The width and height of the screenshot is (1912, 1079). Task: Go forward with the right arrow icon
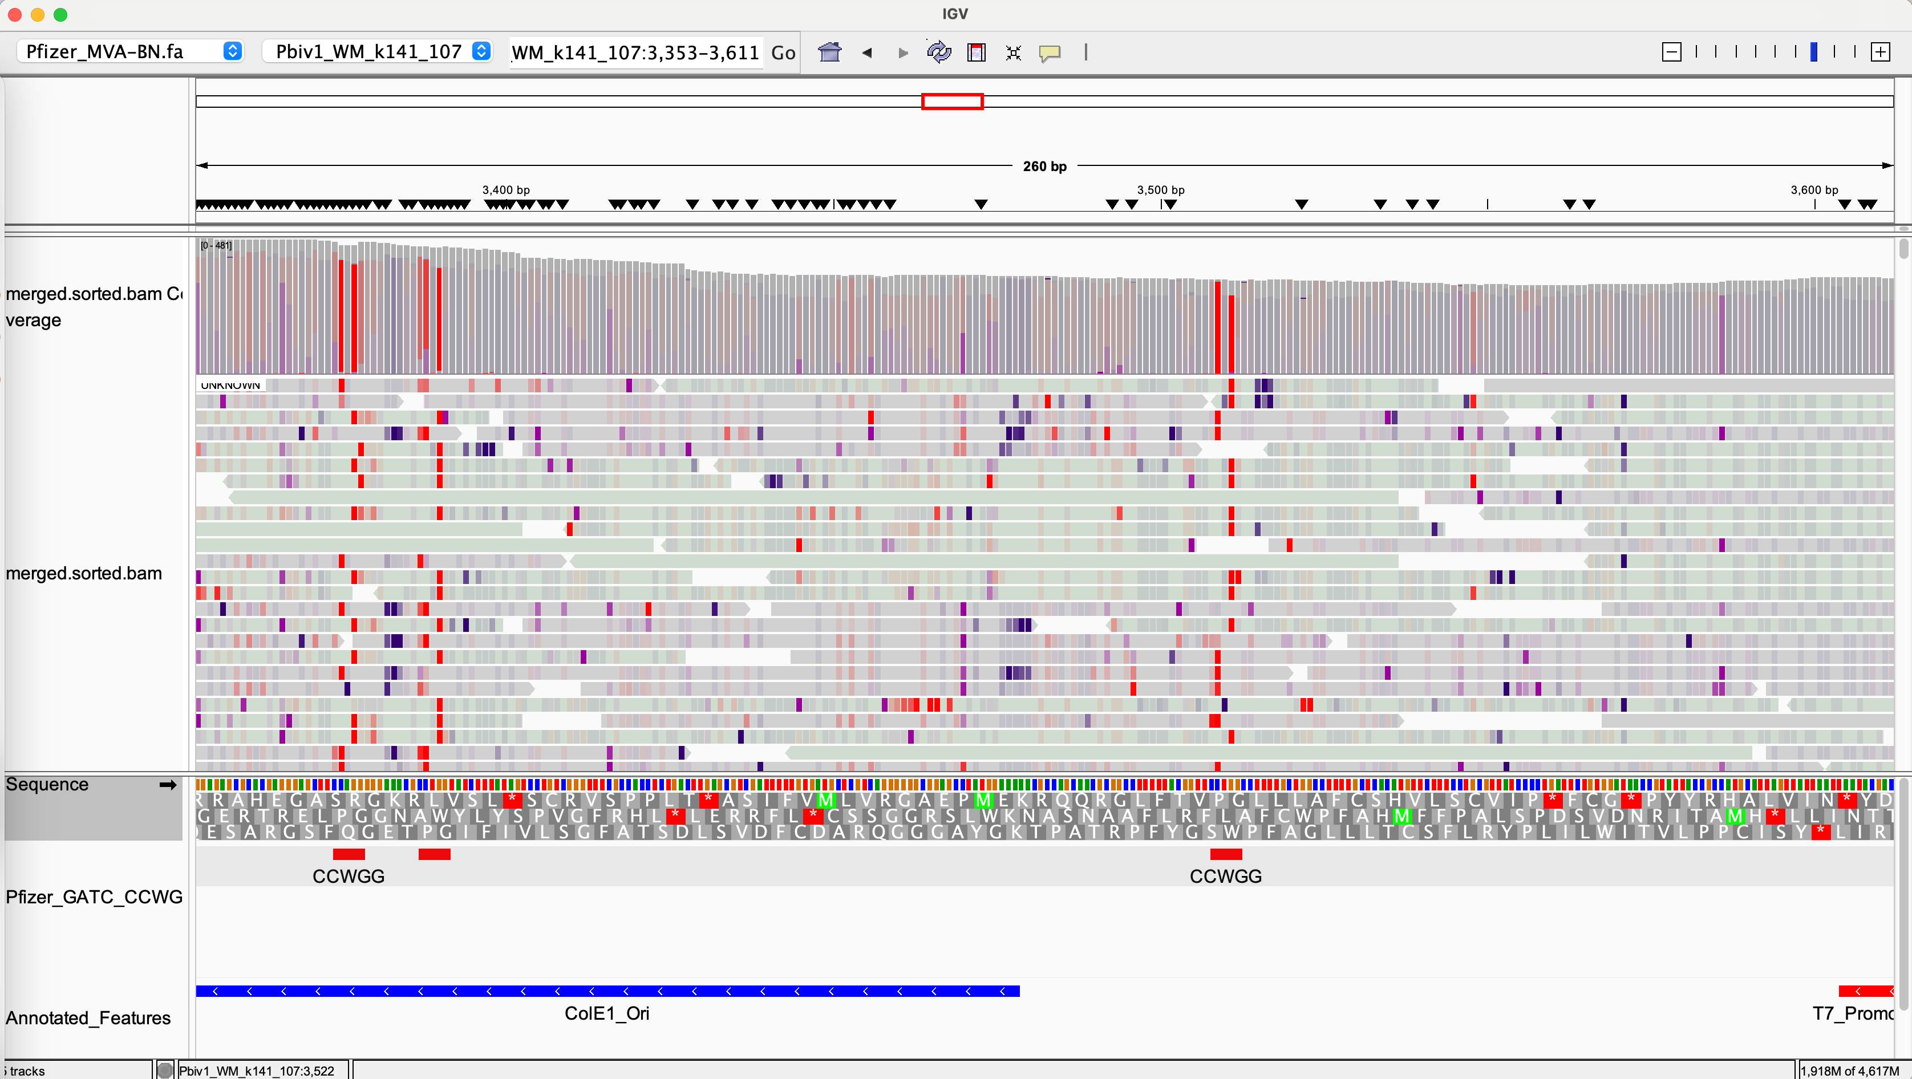(x=902, y=52)
